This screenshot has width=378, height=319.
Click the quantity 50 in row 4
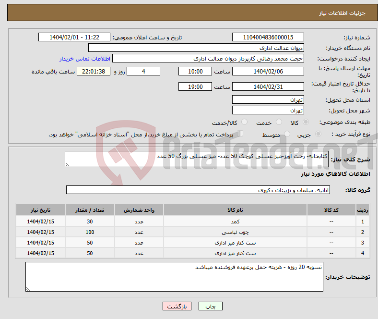90,253
